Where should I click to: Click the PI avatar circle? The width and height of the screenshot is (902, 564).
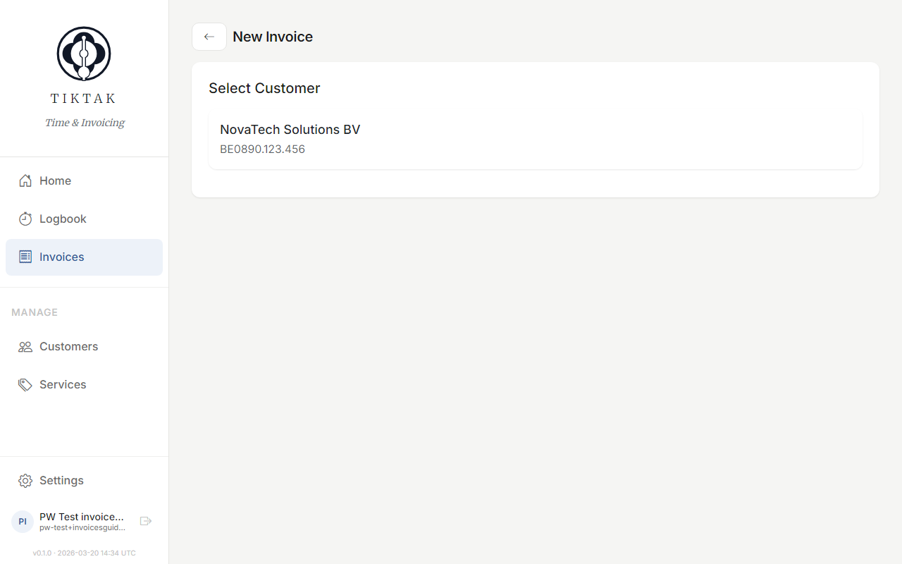[22, 521]
